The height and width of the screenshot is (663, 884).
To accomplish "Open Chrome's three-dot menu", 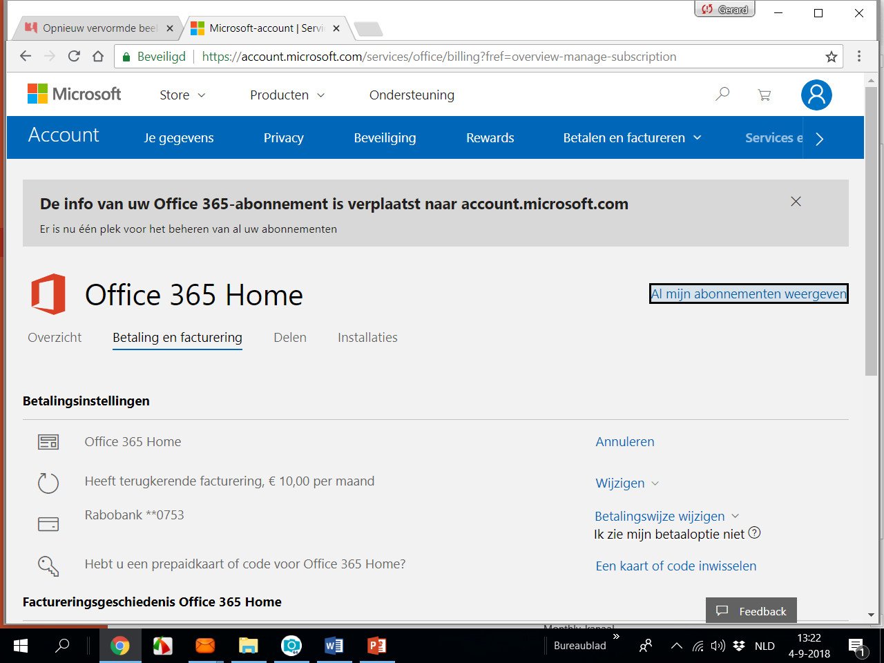I will pos(859,57).
